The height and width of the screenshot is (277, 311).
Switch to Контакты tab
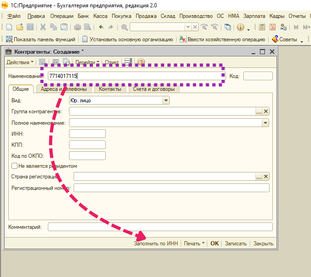110,89
